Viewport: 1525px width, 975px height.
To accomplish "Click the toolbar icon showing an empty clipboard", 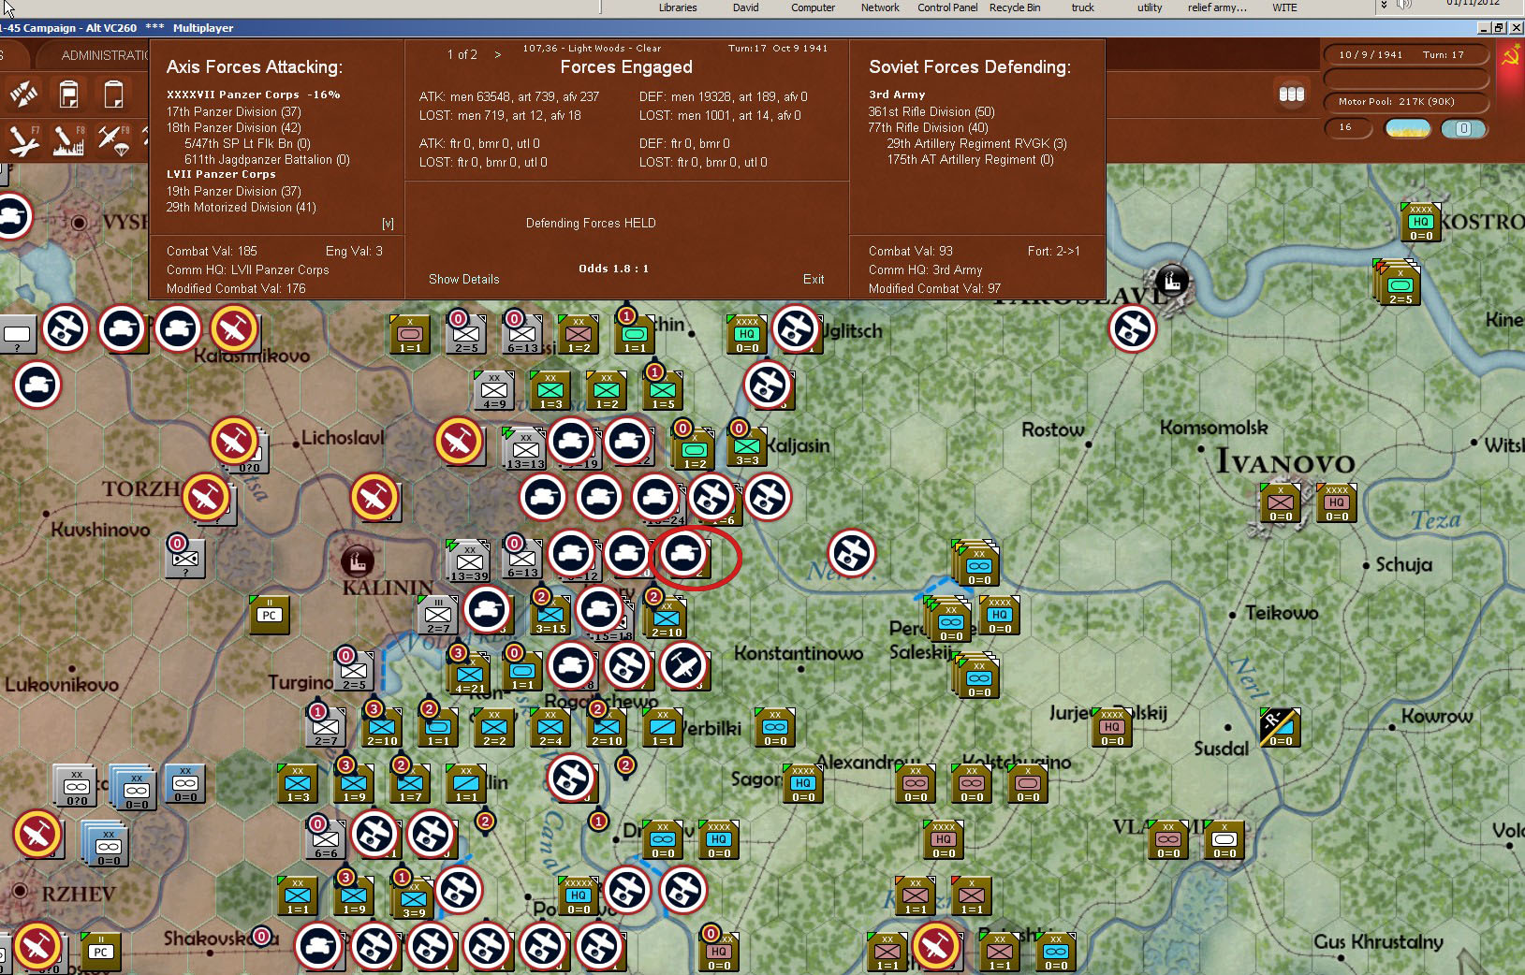I will (113, 95).
